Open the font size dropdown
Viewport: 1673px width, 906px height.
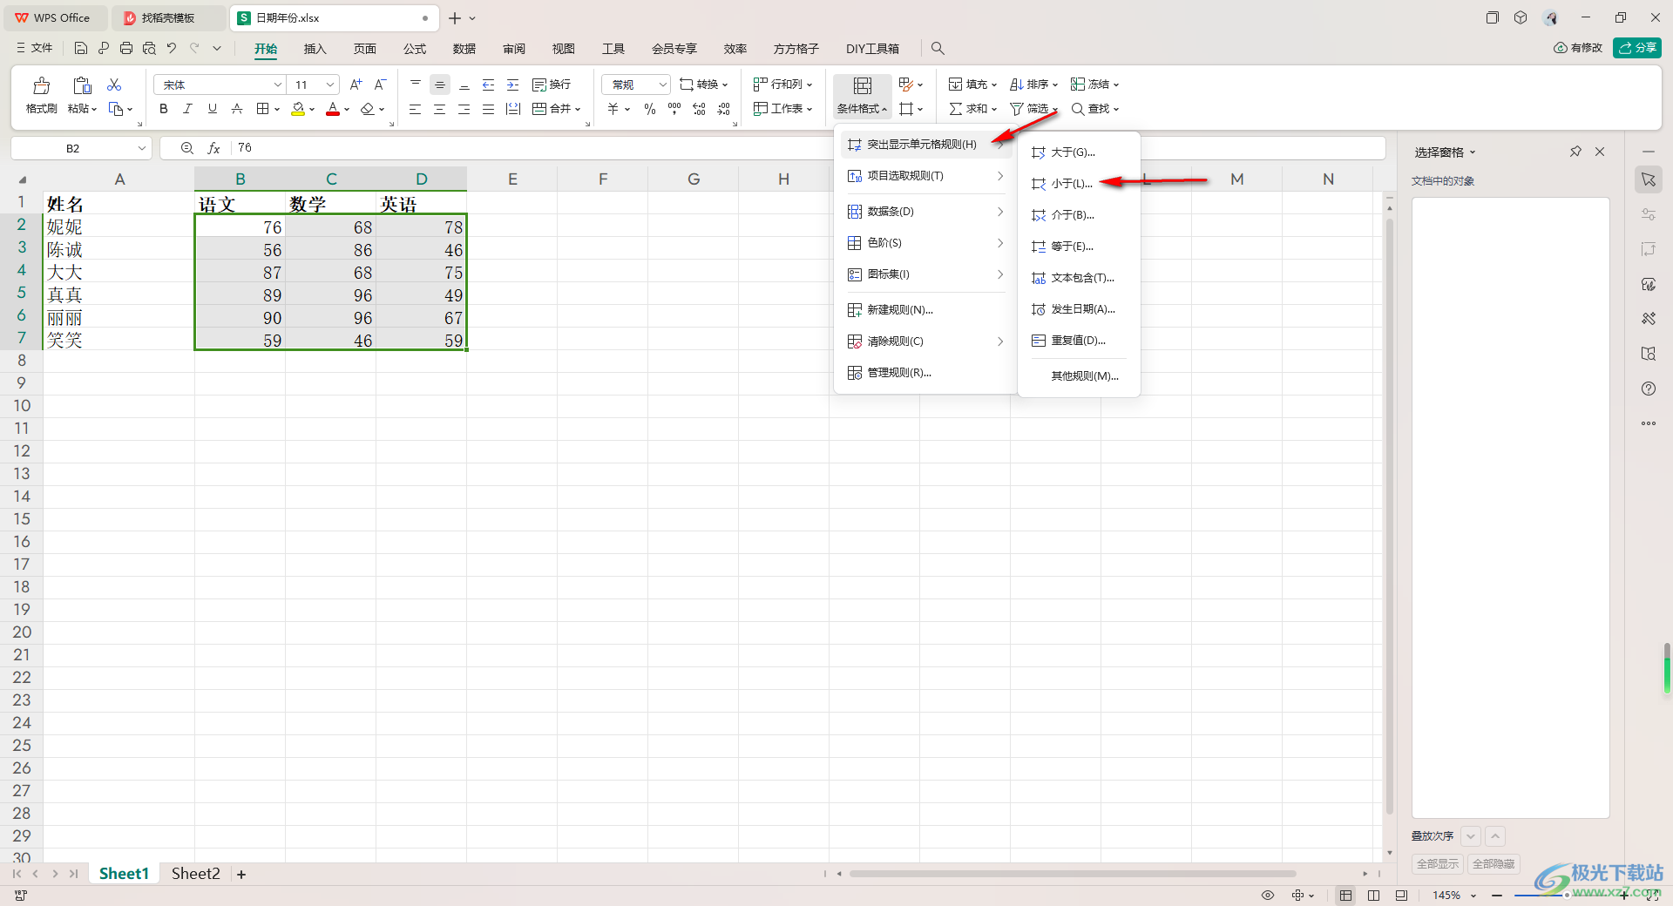330,85
